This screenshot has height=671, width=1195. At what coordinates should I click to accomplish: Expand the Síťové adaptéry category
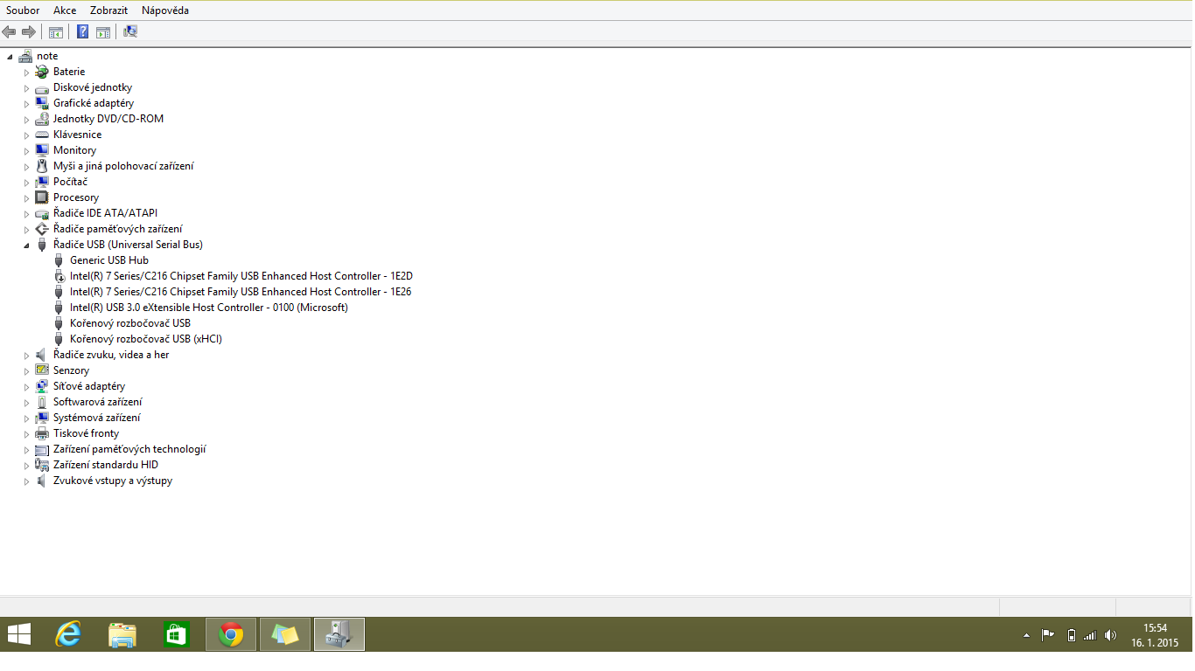[26, 387]
